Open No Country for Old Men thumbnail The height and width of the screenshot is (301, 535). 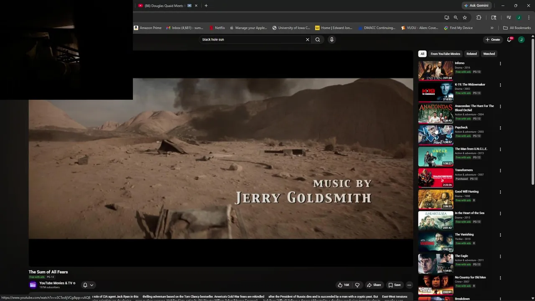[436, 285]
